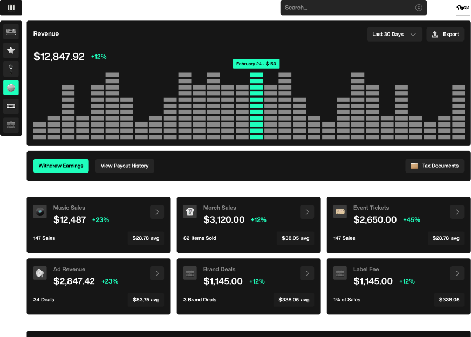Click into the Search field
Screen dimensions: 471x337
(x=353, y=8)
